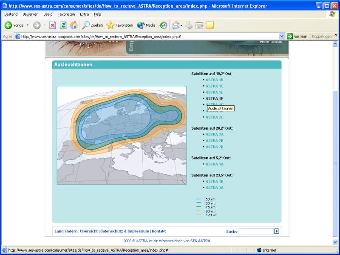Image resolution: width=340 pixels, height=255 pixels.
Task: Click 'Satelliten auf 19,2° Ost' heading
Action: pyautogui.click(x=211, y=74)
